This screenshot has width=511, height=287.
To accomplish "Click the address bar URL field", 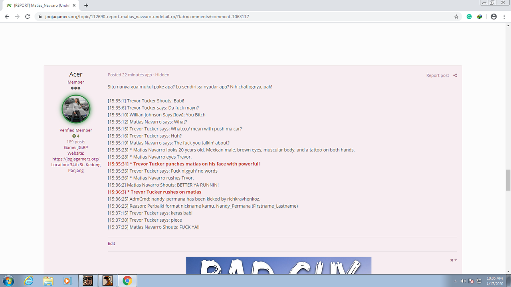I will [x=248, y=17].
